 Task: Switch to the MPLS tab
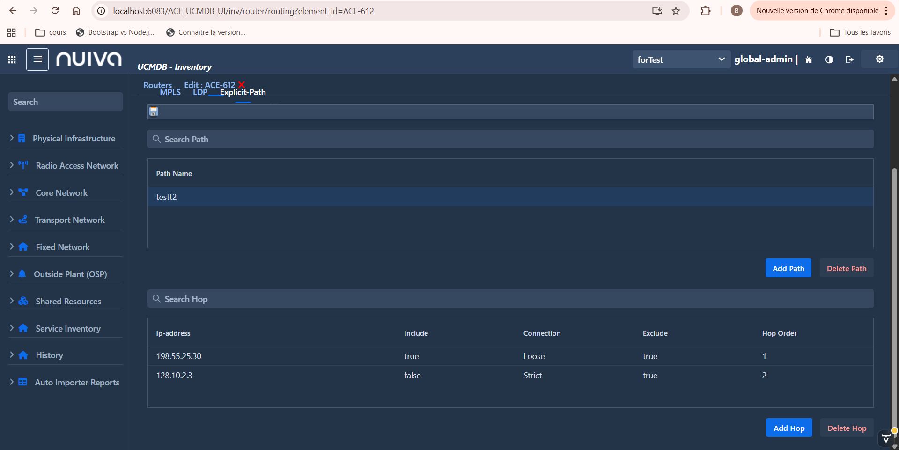(170, 92)
